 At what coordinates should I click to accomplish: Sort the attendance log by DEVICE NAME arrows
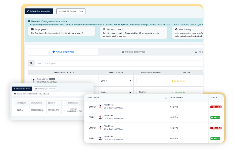[206, 98]
